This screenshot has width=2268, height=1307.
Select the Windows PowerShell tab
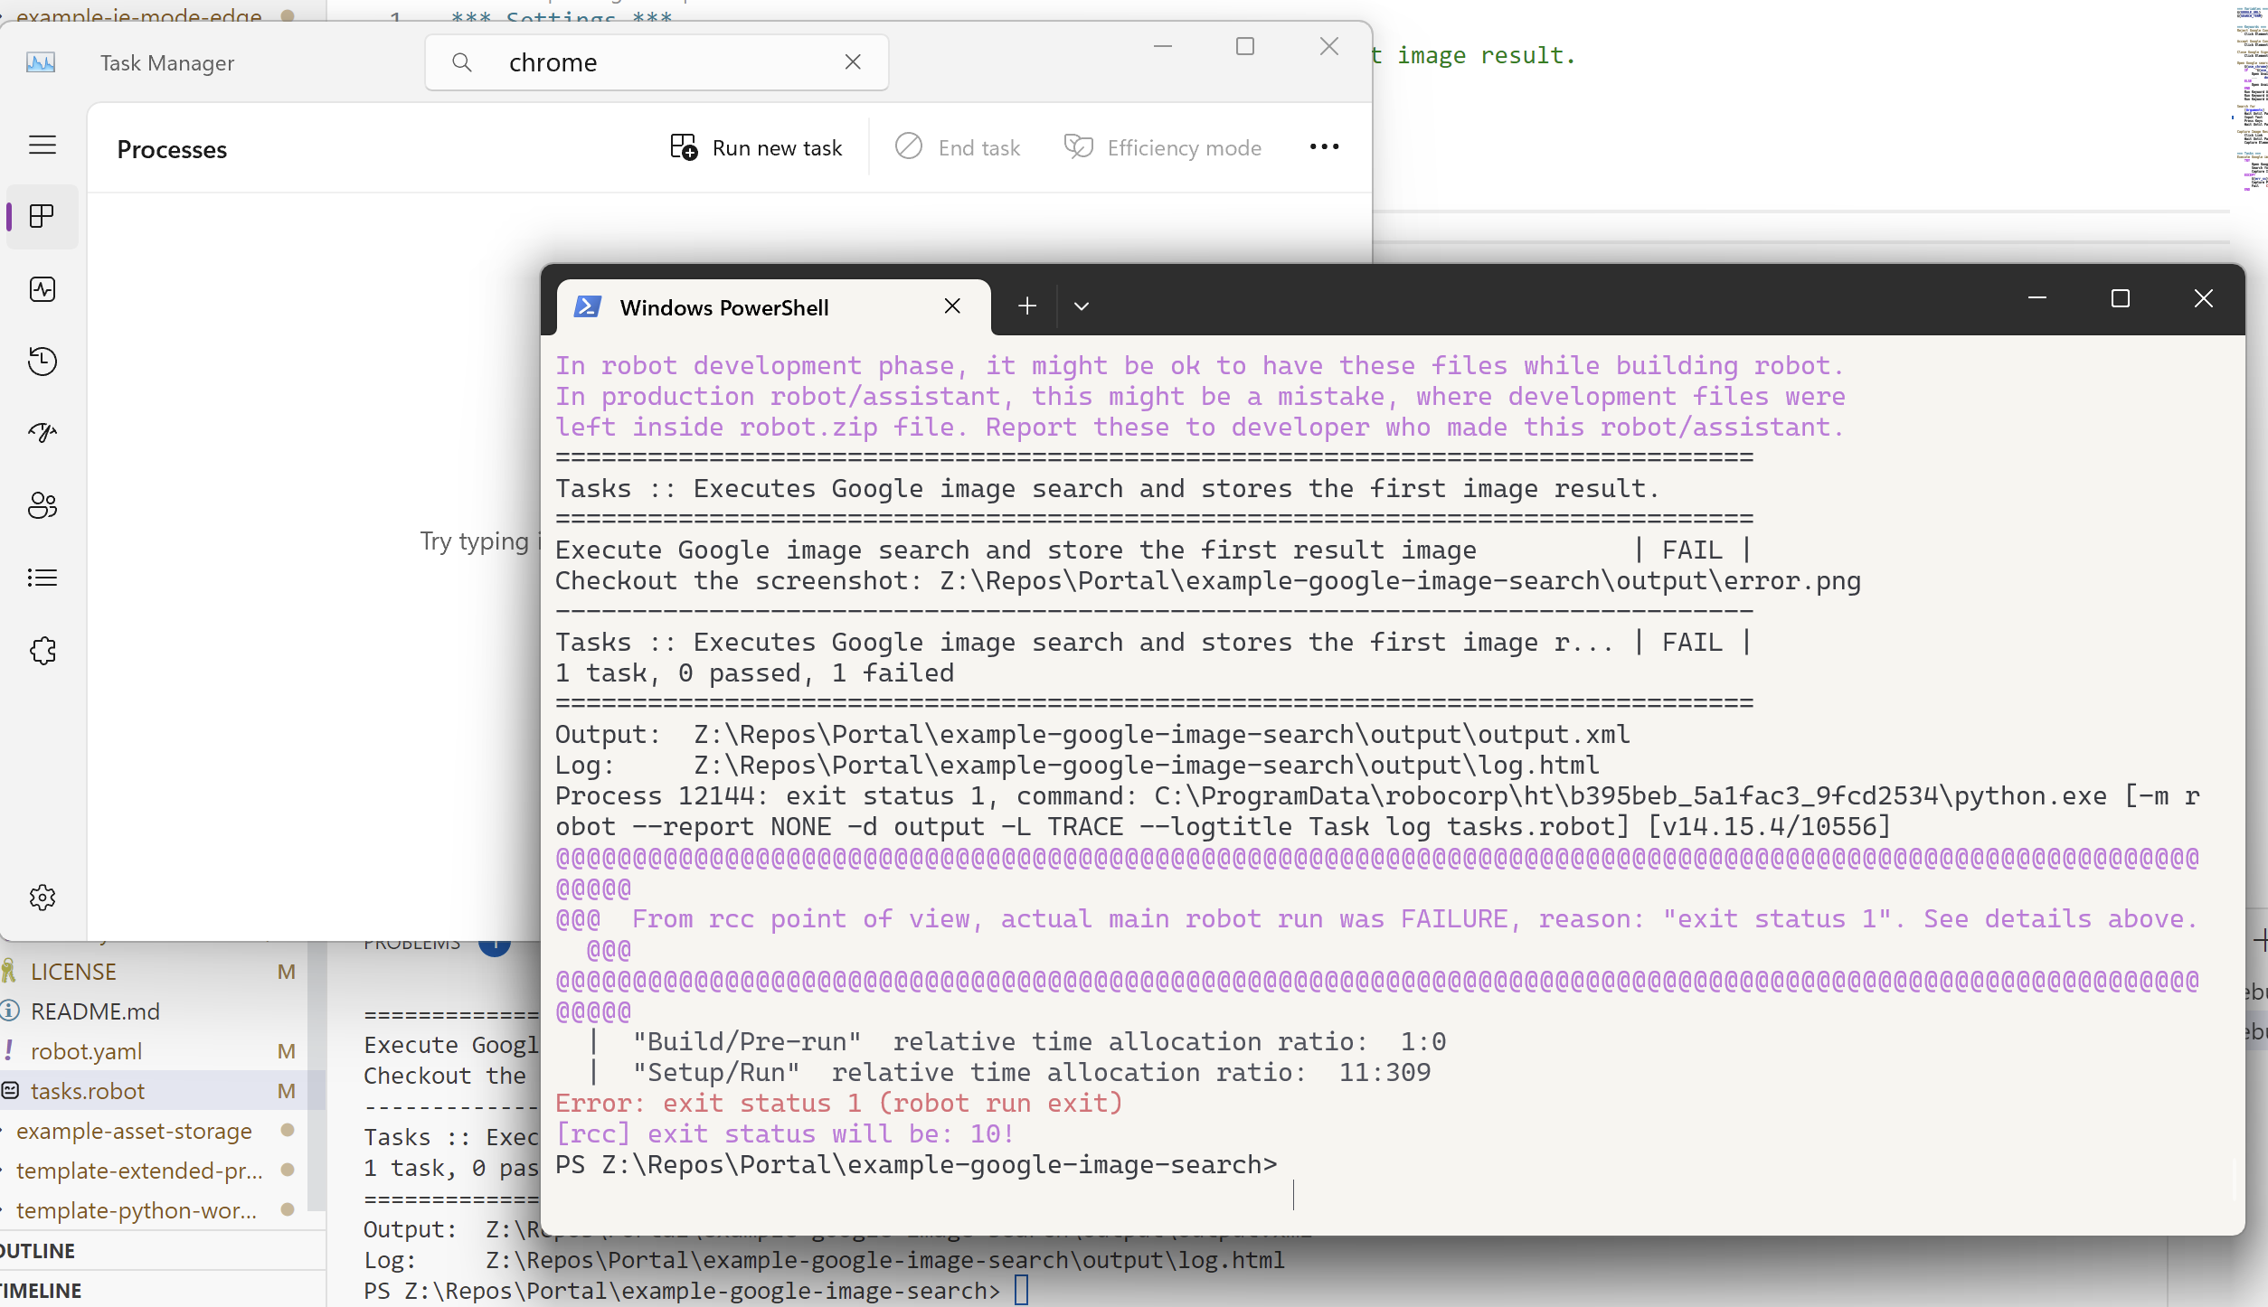pos(723,307)
